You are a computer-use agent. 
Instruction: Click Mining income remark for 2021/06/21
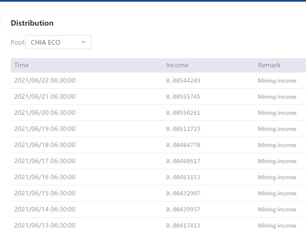click(x=277, y=97)
